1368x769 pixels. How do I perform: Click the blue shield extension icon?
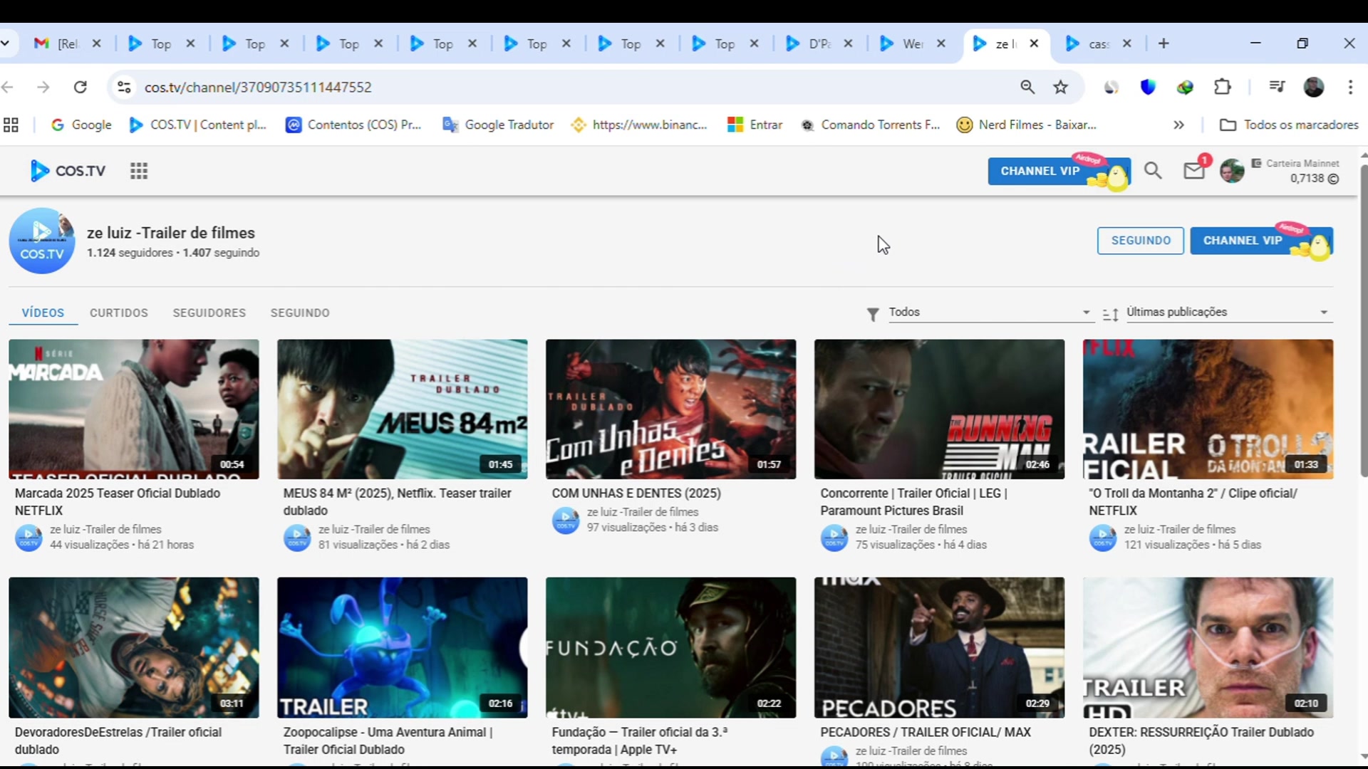pyautogui.click(x=1148, y=87)
